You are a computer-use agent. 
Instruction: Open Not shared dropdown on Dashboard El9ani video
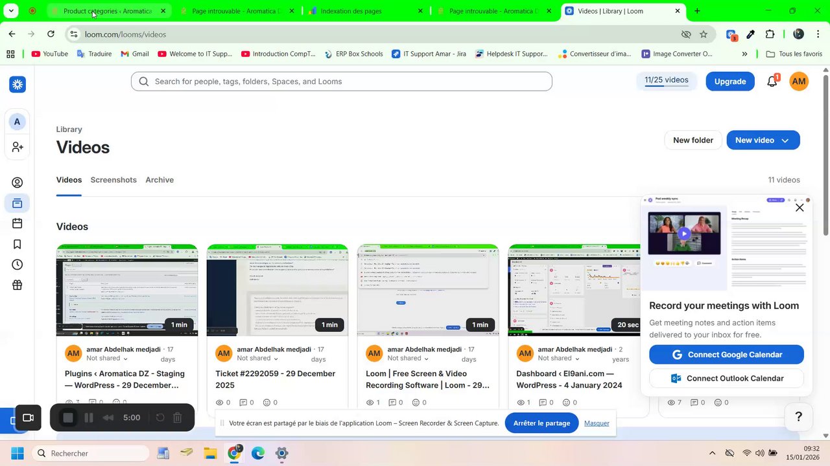[x=558, y=359]
